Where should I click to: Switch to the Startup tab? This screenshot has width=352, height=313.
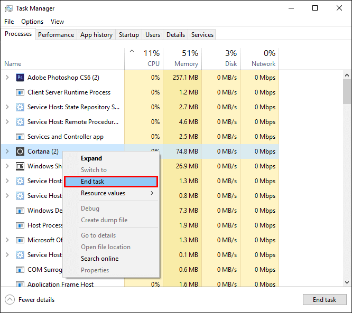128,35
